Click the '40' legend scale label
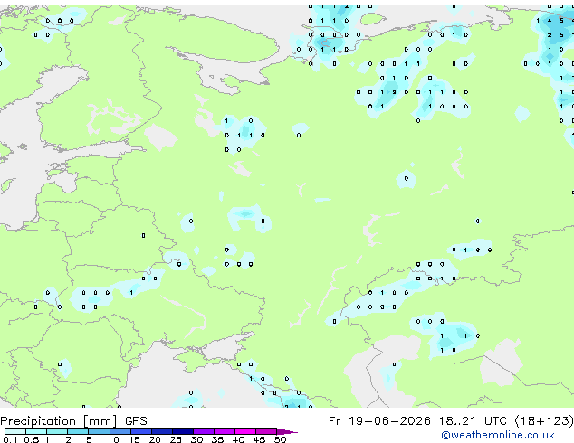Screen dimensions: 574x443 (x=239, y=439)
